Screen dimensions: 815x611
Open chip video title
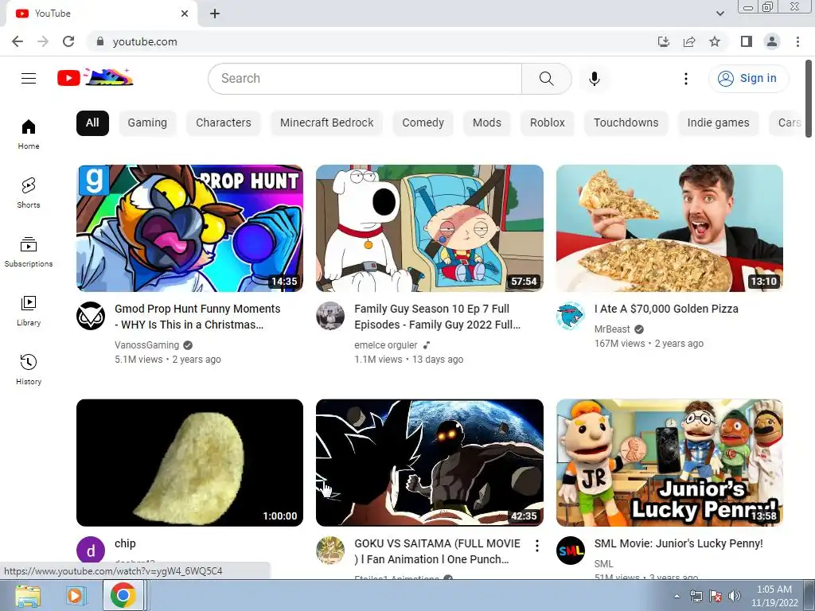(x=125, y=543)
